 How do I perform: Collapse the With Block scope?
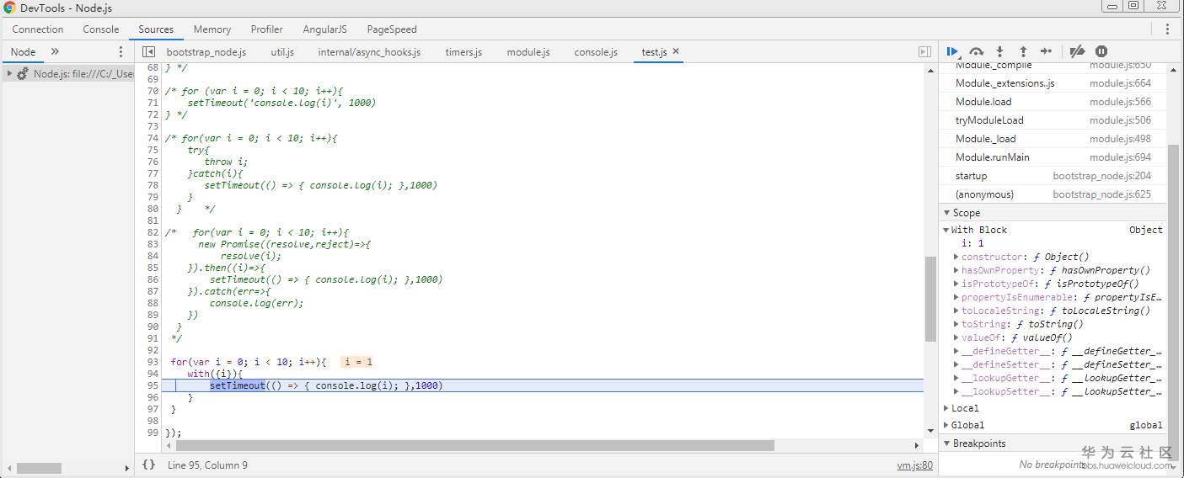946,230
